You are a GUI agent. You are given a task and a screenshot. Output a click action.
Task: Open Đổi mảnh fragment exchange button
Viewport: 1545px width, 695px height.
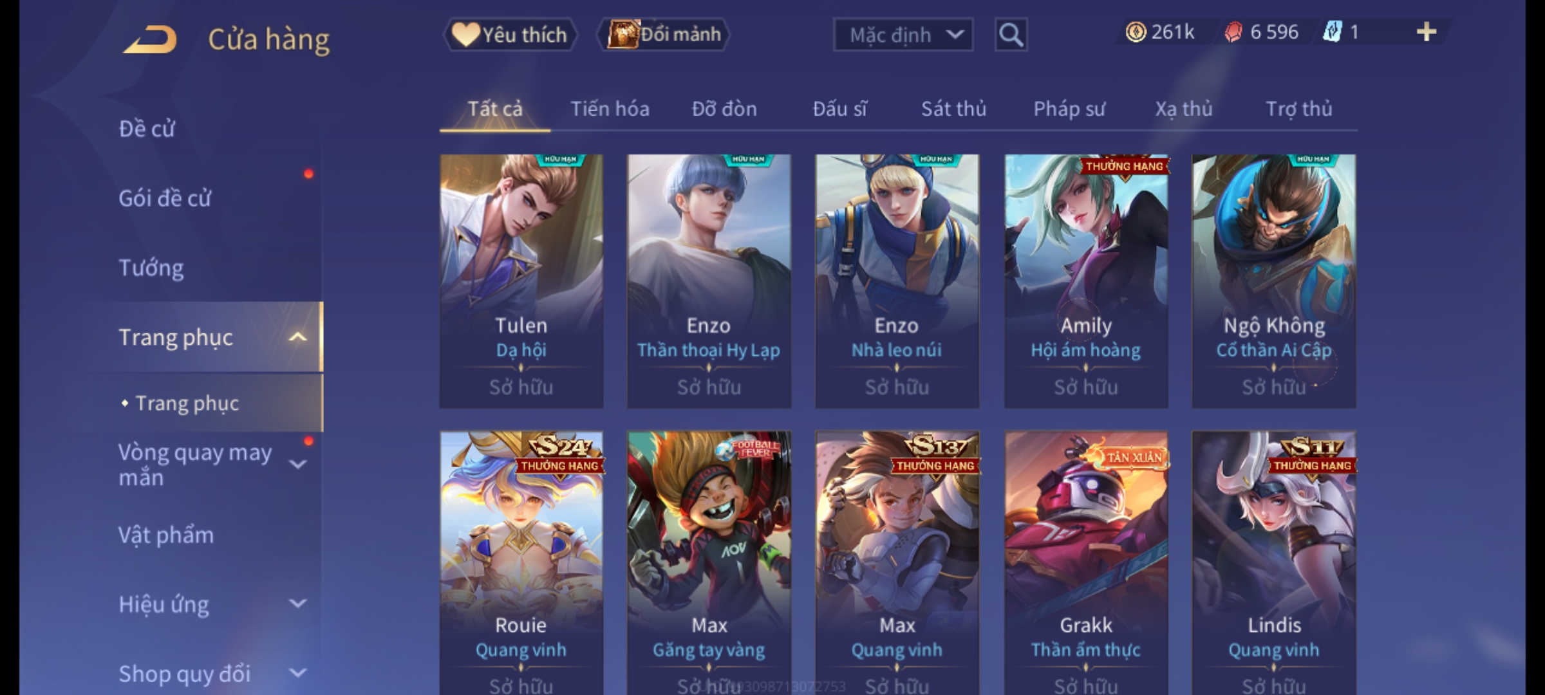tap(664, 34)
